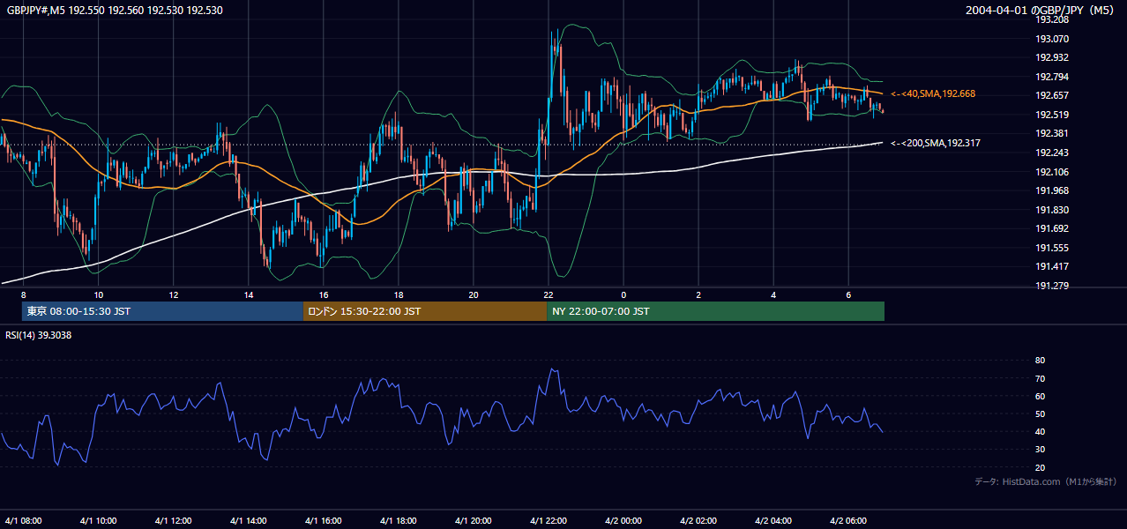Viewport: 1127px width, 529px height.
Task: Click the RSI level 50 label
Action: [x=1040, y=414]
